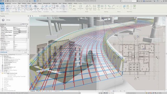Open the Properties help link
The width and height of the screenshot is (167, 94).
point(4,52)
